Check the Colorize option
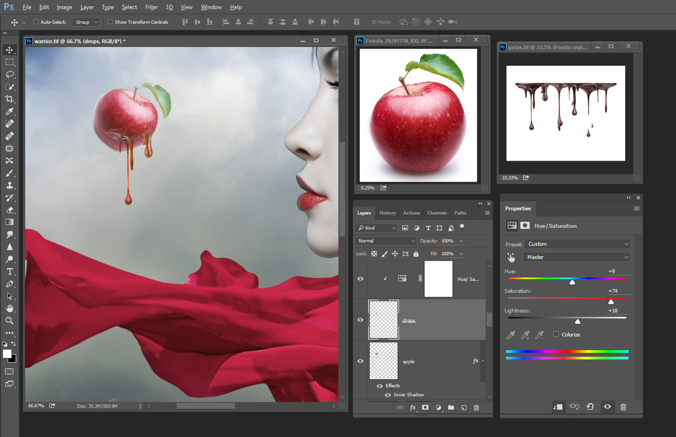 (x=556, y=334)
